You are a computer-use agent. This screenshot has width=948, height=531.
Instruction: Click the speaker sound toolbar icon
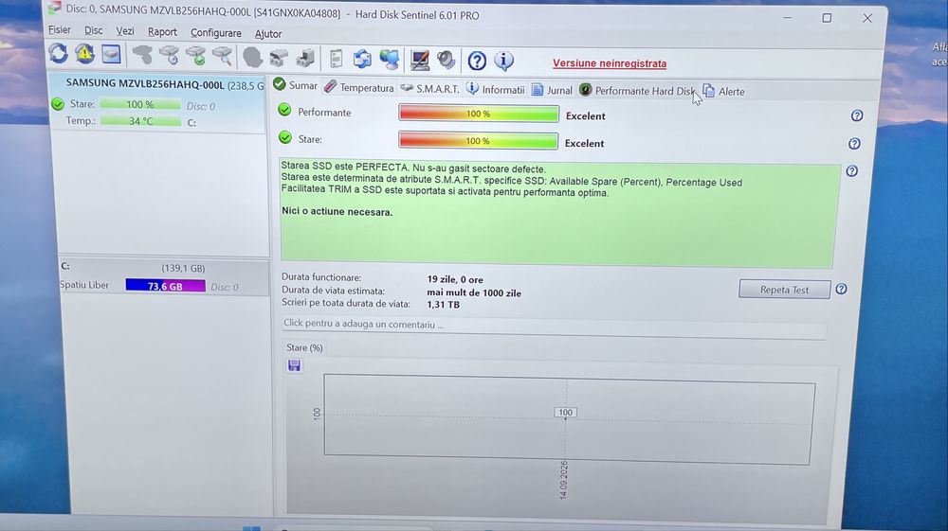pos(447,60)
